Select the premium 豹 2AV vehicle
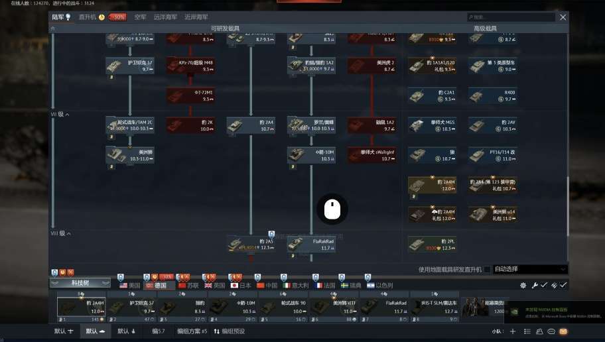The width and height of the screenshot is (605, 342). [x=493, y=125]
